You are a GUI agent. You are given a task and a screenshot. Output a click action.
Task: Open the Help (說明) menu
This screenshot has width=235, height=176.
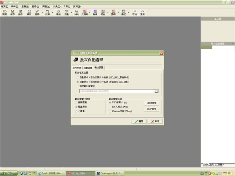[77, 7]
